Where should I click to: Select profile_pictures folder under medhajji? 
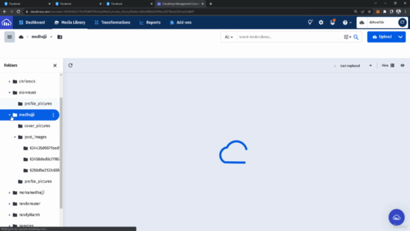[38, 181]
